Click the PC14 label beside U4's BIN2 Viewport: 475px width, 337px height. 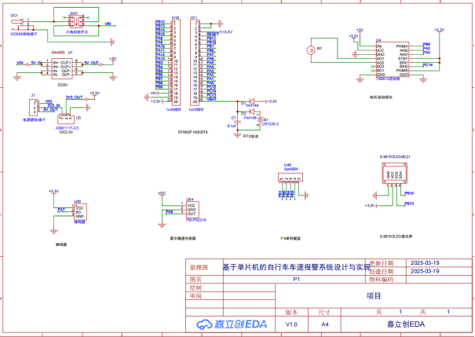[x=428, y=64]
